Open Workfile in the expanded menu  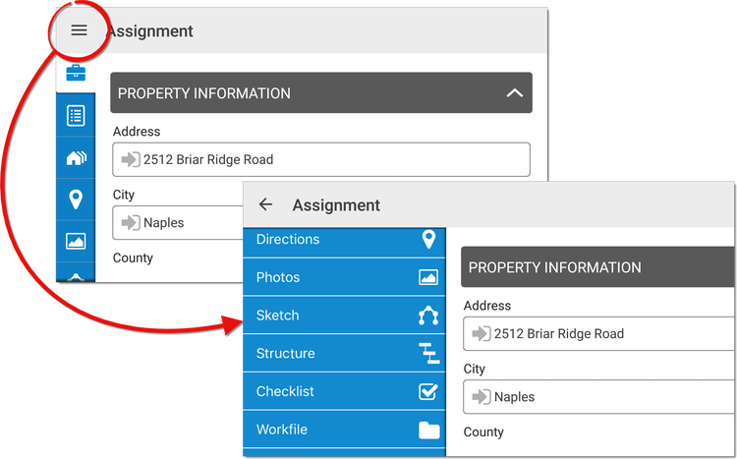click(x=344, y=430)
